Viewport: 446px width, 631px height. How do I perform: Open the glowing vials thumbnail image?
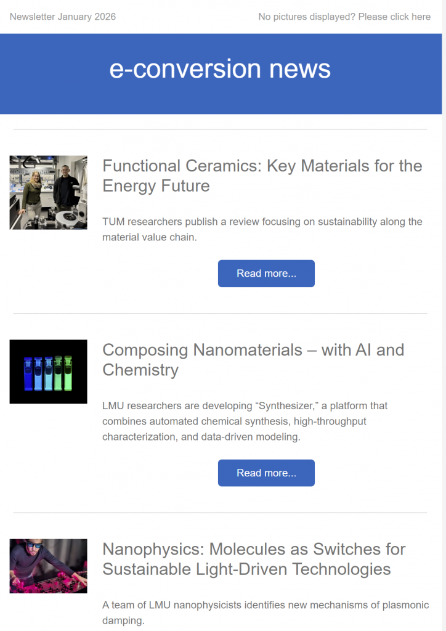[48, 372]
